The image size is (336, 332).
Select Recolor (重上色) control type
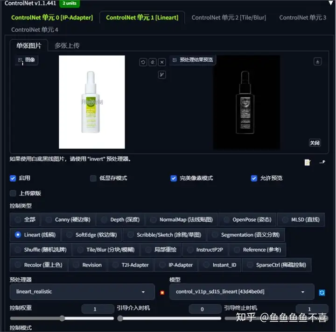pos(39,265)
